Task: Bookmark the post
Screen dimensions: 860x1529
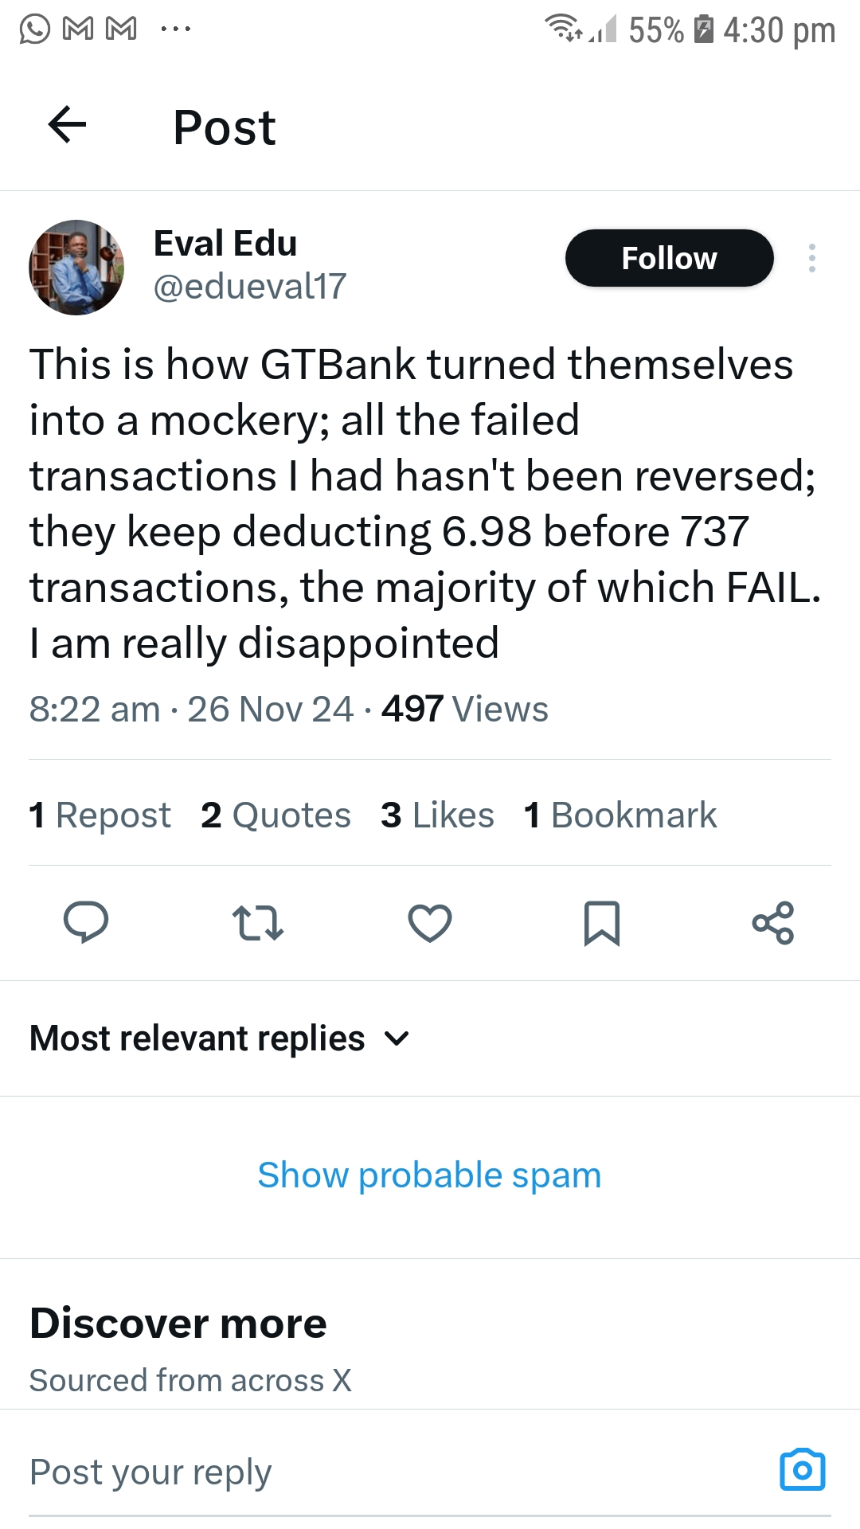Action: click(601, 924)
